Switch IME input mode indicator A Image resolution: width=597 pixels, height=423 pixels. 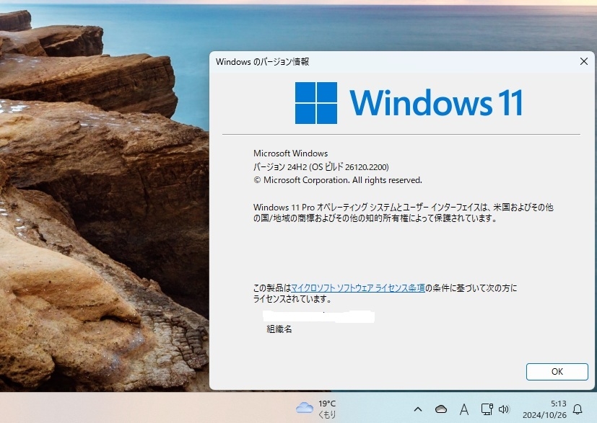[x=463, y=409]
